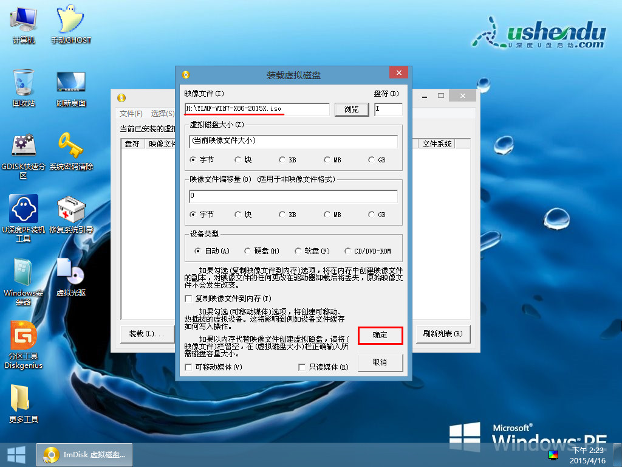Screen dimensions: 622x467
Task: Open the U深度PE装机工具 icon
Action: click(x=24, y=210)
